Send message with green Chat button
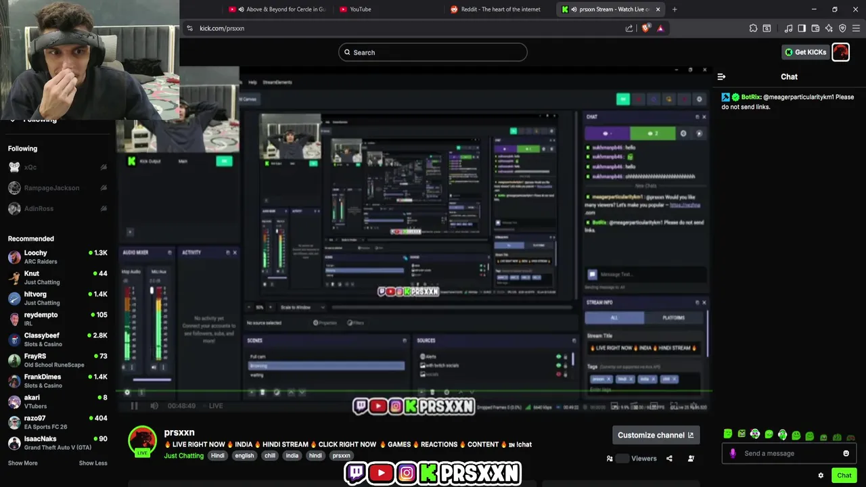This screenshot has height=487, width=866. pyautogui.click(x=844, y=475)
